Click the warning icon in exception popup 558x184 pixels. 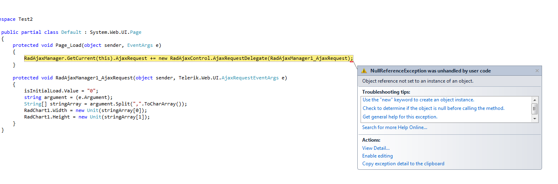point(364,71)
